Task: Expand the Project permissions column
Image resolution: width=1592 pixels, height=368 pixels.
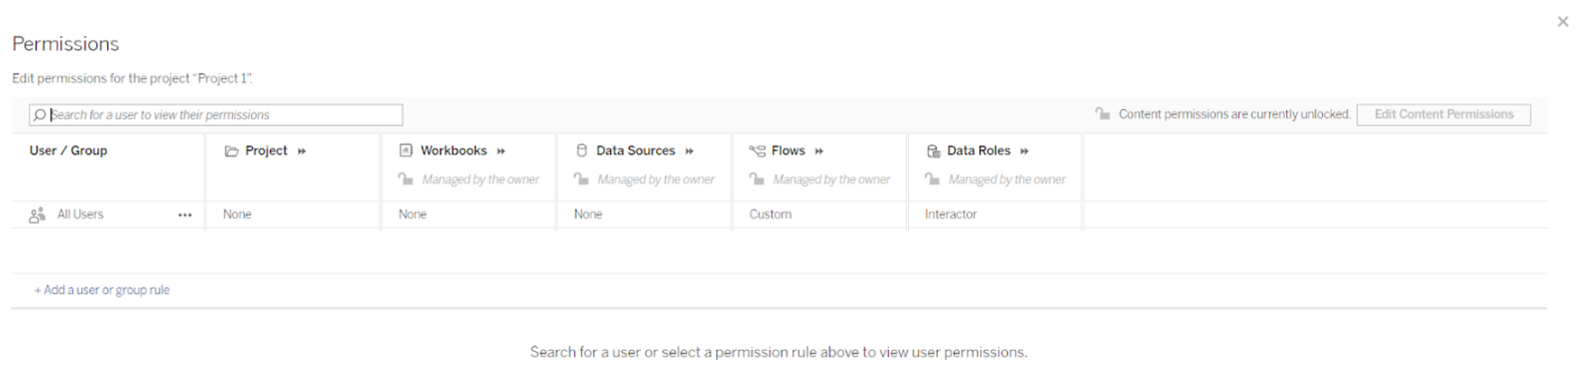Action: tap(301, 151)
